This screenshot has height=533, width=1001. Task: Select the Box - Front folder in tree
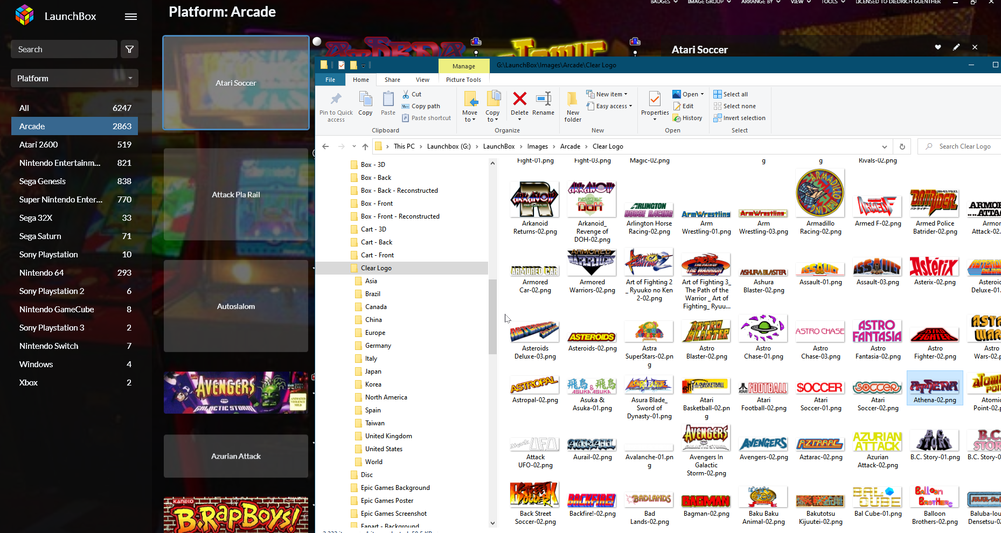point(377,204)
